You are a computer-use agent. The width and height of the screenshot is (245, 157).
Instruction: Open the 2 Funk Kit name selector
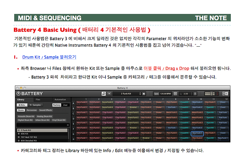point(126,94)
